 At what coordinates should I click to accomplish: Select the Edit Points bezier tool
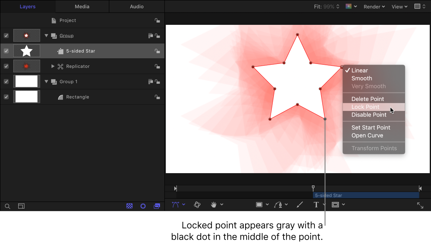coord(176,205)
